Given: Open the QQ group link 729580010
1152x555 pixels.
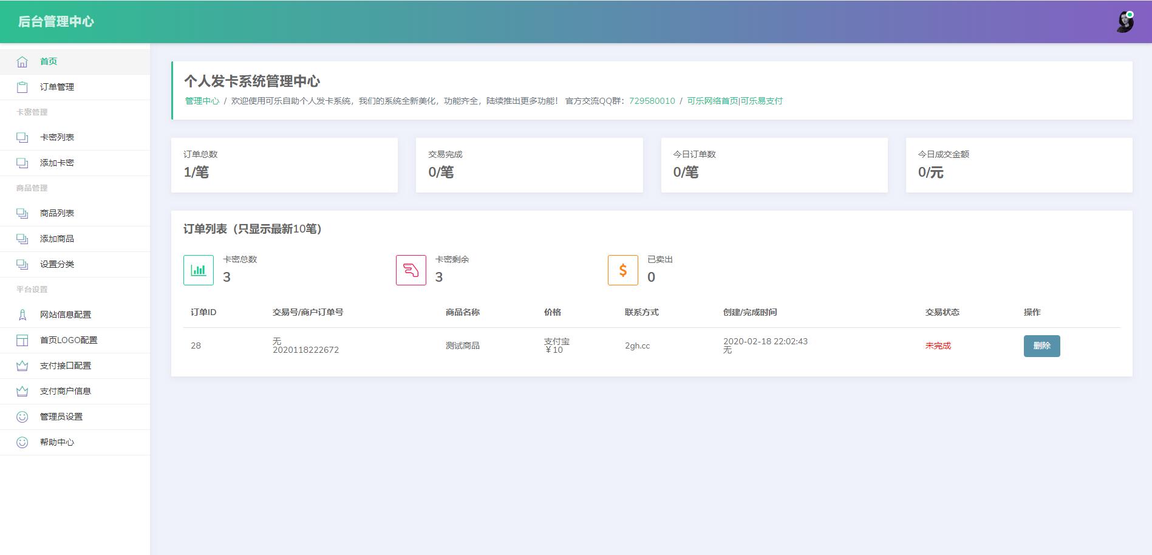Looking at the screenshot, I should pos(651,101).
